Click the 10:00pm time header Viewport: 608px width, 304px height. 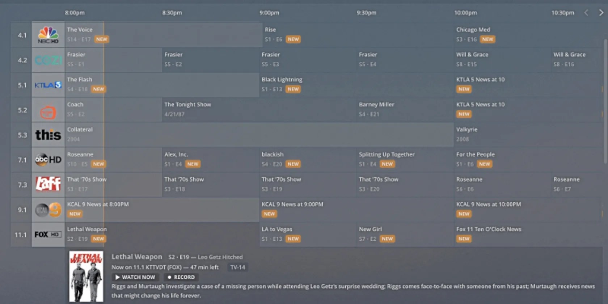pos(465,13)
